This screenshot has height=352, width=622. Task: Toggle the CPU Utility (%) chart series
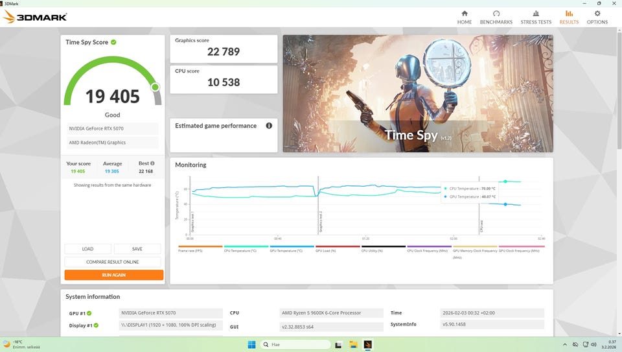[383, 249]
